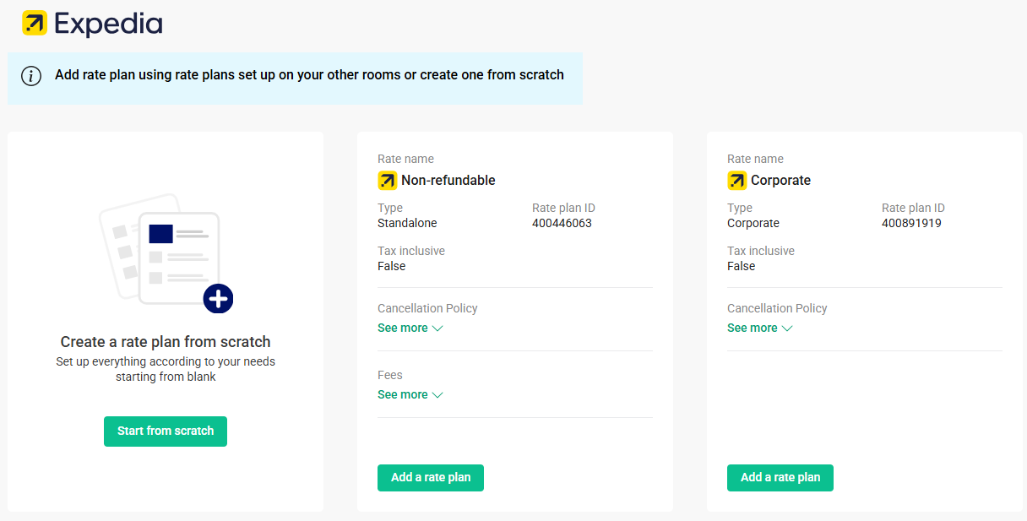1027x521 pixels.
Task: Click the info icon in the blue banner
Action: [31, 76]
